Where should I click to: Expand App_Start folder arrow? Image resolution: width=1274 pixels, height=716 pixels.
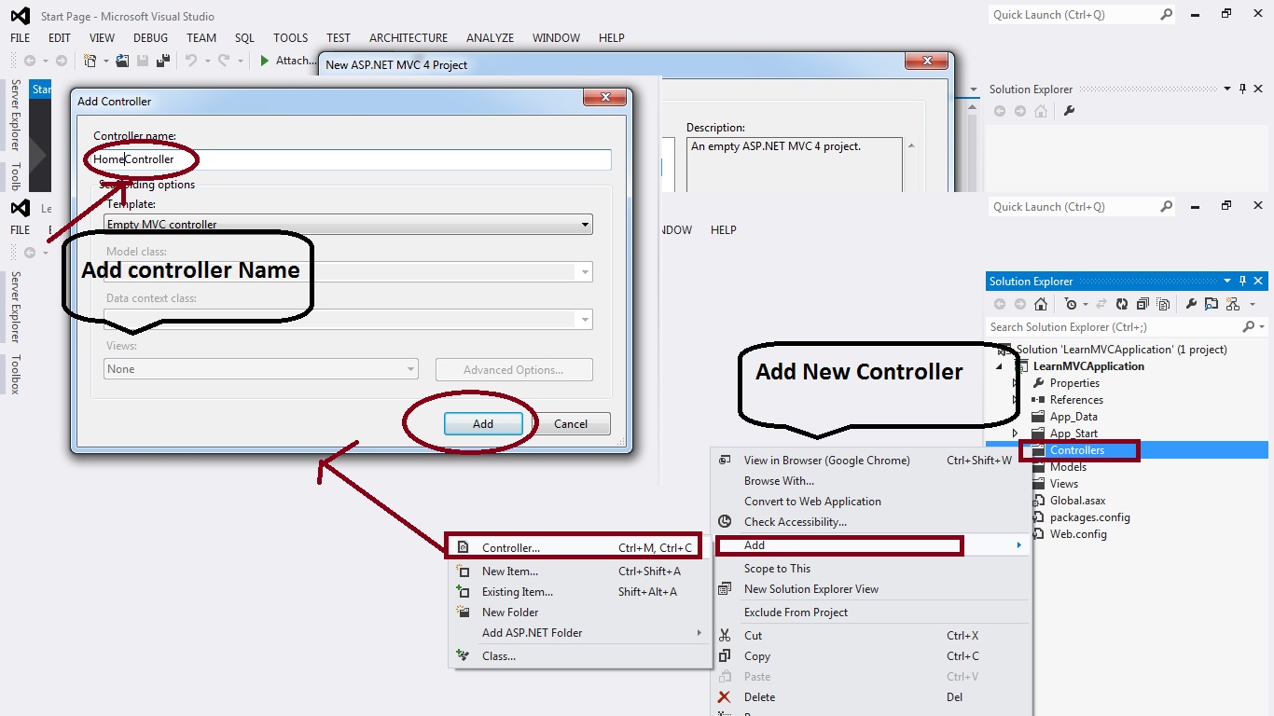(1016, 434)
